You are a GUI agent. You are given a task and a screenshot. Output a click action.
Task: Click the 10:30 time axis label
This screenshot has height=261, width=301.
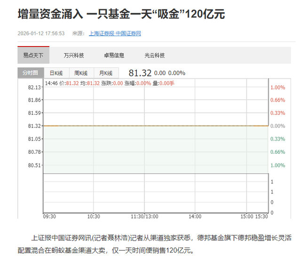pos(94,216)
